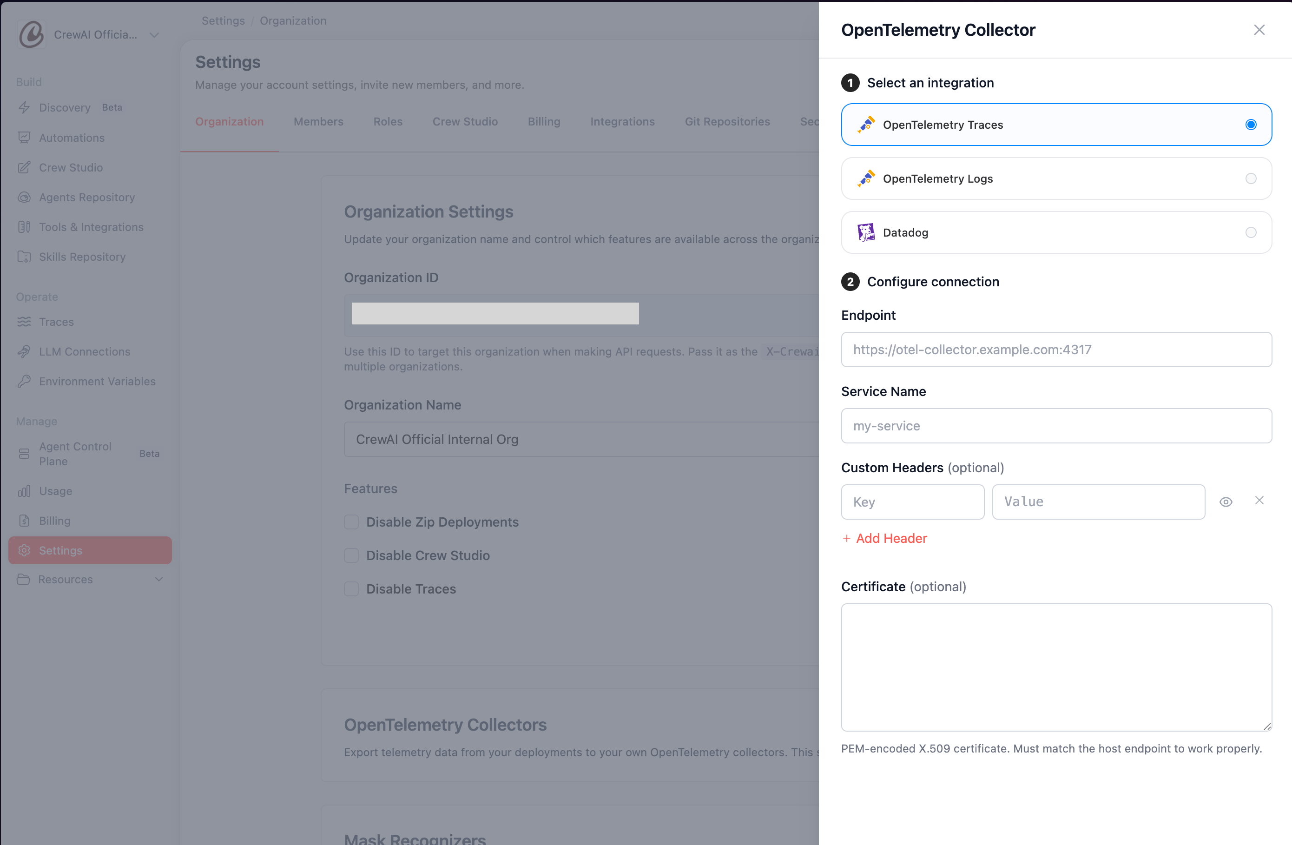Viewport: 1292px width, 845px height.
Task: Open the Git Repositories tab
Action: [x=727, y=122]
